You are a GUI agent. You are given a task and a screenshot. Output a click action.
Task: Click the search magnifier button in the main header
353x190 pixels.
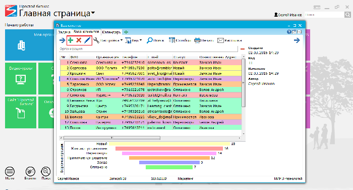[x=347, y=15]
